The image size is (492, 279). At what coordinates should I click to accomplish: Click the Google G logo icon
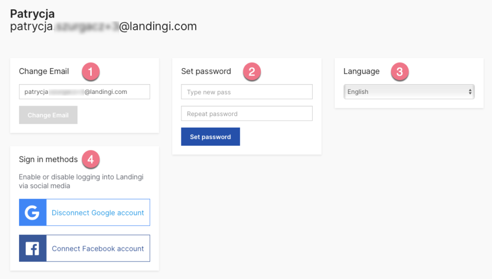pos(33,212)
